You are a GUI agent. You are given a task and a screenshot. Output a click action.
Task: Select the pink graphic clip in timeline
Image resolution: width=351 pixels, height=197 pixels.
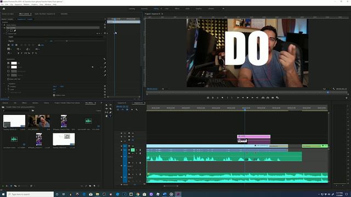tap(253, 136)
